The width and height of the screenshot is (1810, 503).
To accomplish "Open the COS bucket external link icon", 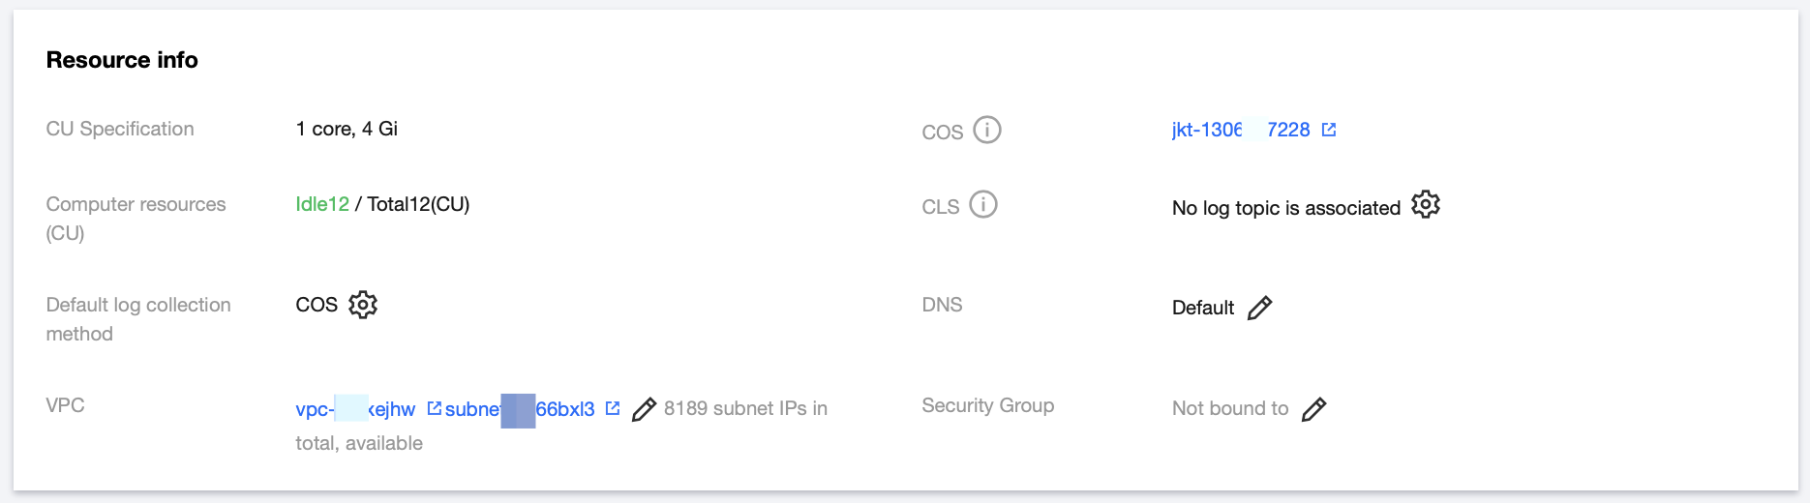I will coord(1329,130).
